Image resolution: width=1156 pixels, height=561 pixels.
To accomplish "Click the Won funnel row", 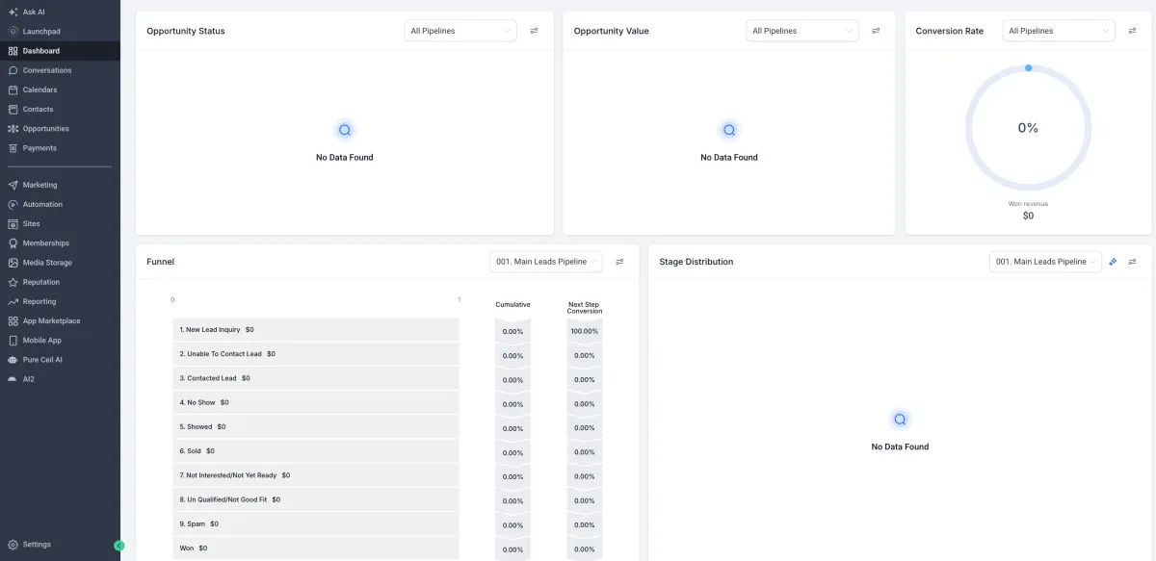I will pos(316,548).
